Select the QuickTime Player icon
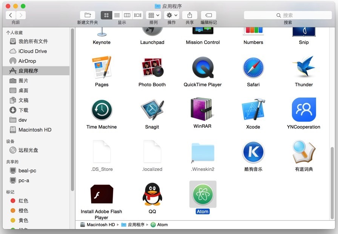 pos(203,67)
